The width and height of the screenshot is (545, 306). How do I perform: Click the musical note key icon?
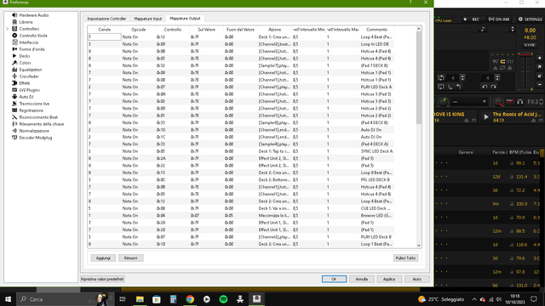point(483,29)
